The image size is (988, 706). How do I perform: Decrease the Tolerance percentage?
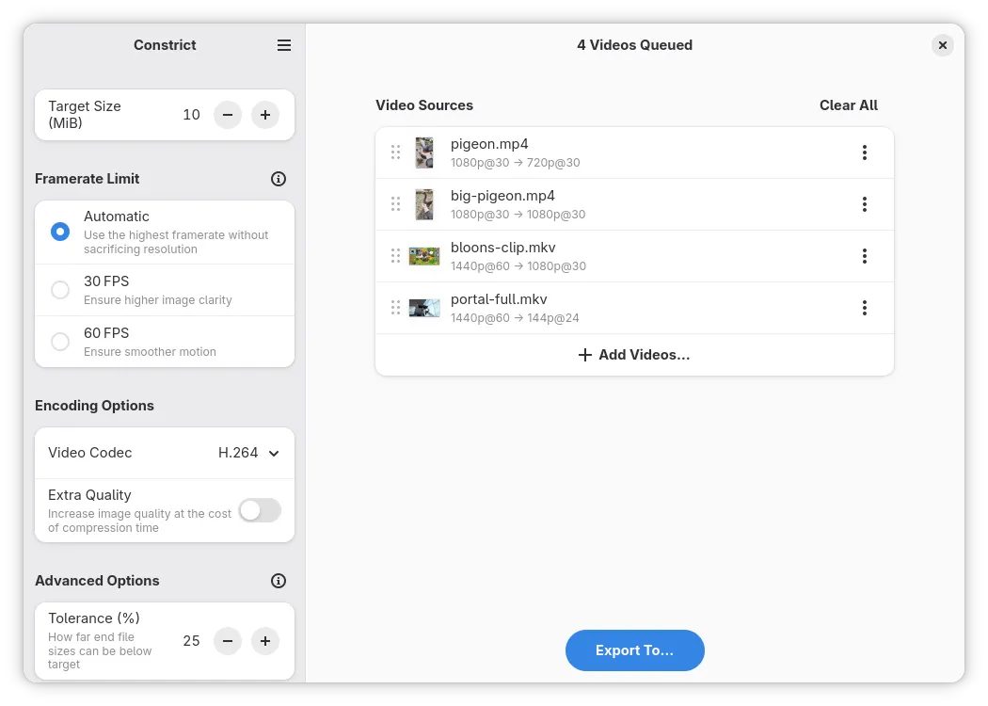228,641
